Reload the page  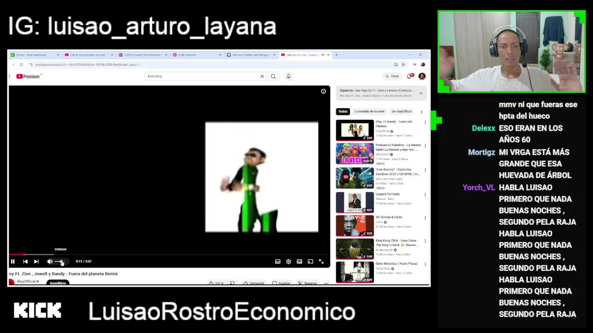coord(21,64)
